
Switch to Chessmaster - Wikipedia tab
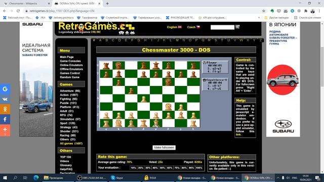coord(26,4)
